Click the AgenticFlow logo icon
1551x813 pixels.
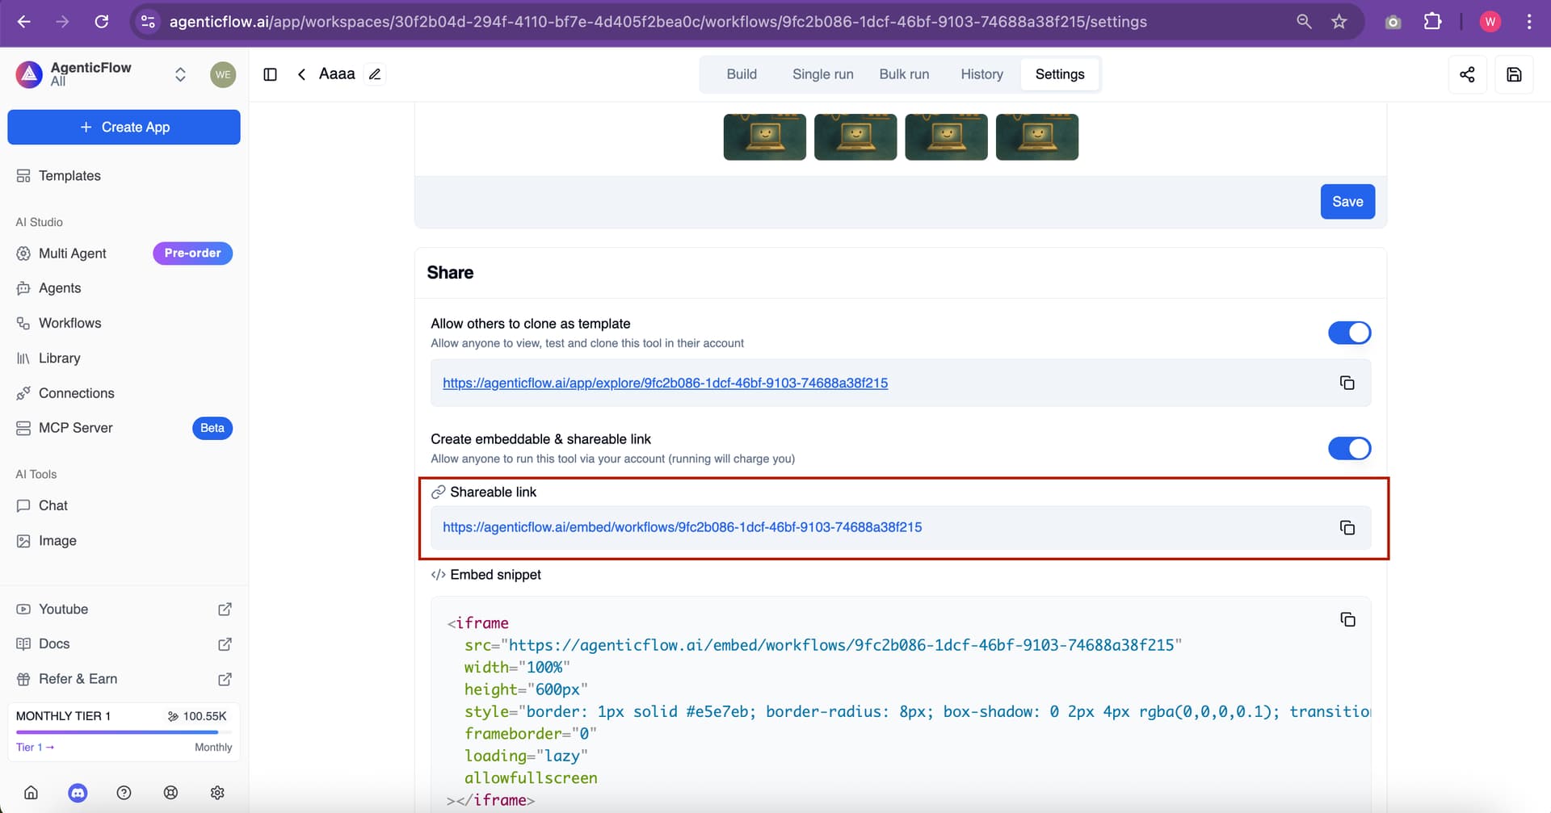click(29, 74)
